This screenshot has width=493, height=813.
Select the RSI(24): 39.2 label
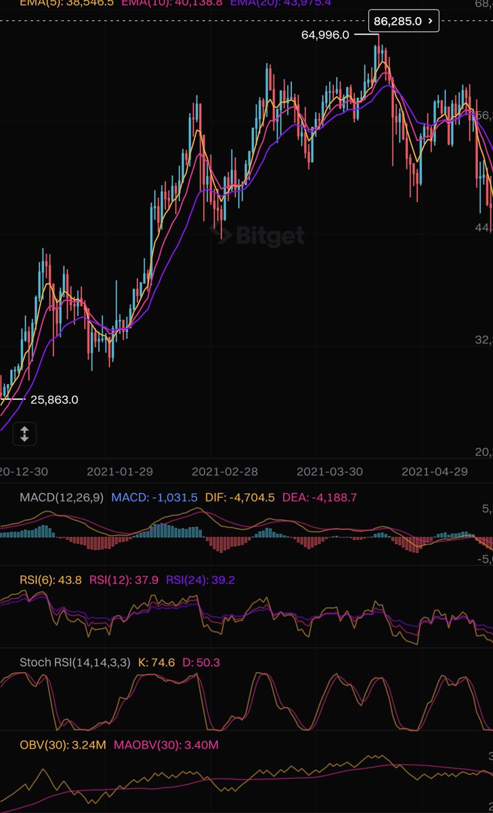[200, 580]
